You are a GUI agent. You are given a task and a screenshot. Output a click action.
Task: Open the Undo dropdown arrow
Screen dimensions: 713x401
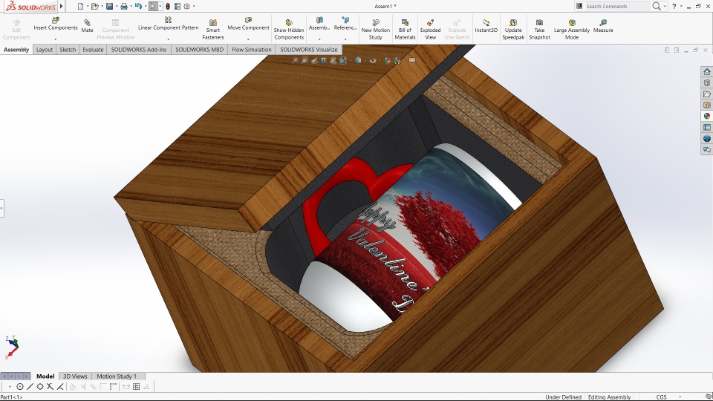click(x=145, y=7)
